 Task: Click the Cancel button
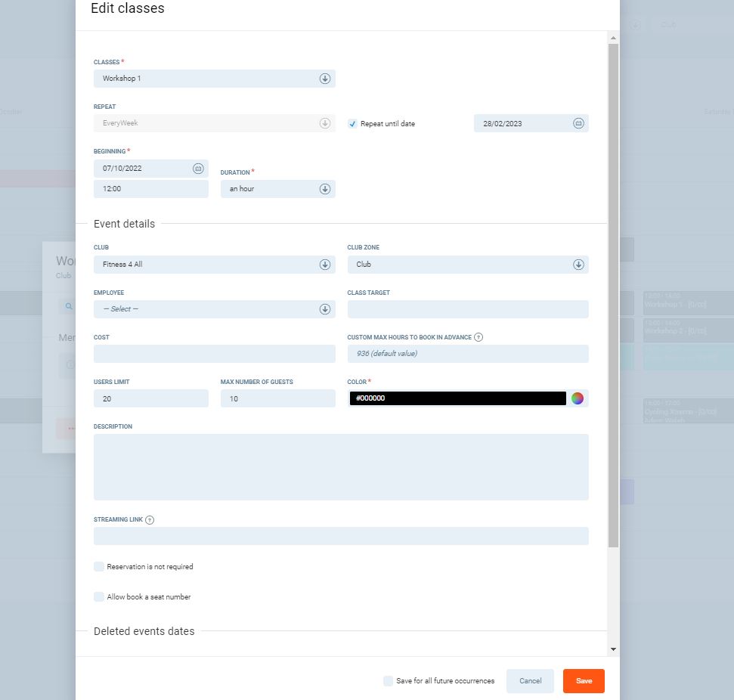530,681
